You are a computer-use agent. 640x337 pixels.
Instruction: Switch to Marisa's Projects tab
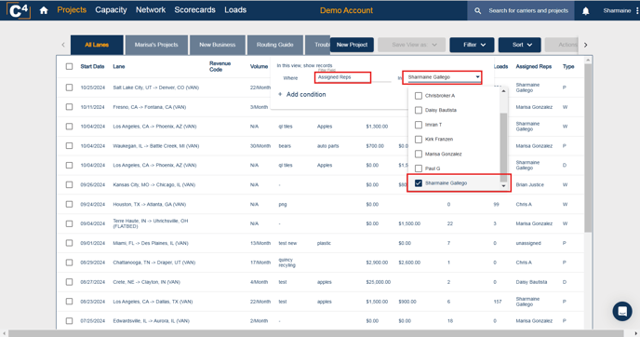pos(156,45)
